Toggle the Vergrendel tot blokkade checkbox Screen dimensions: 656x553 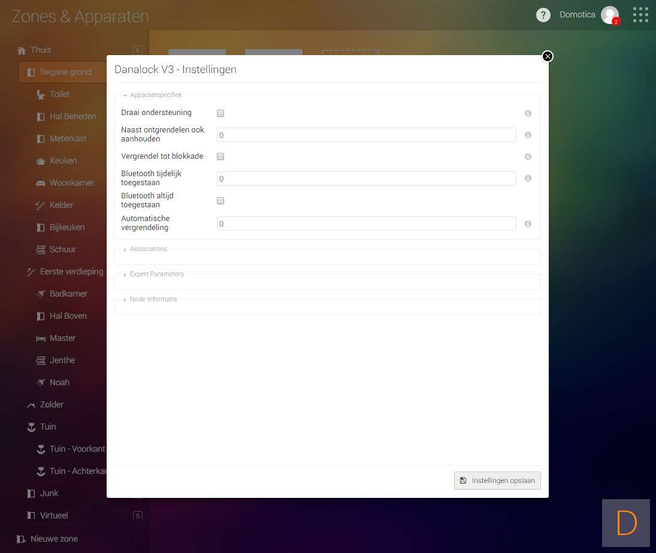220,156
